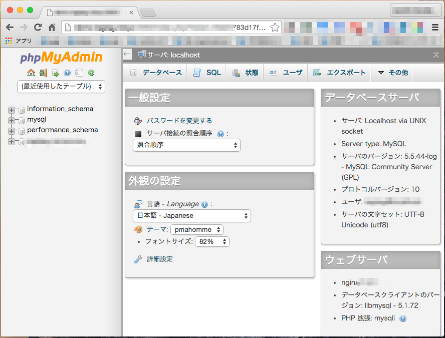Click 'プロトコルバージョン: 10' text
The width and height of the screenshot is (445, 338).
[380, 189]
